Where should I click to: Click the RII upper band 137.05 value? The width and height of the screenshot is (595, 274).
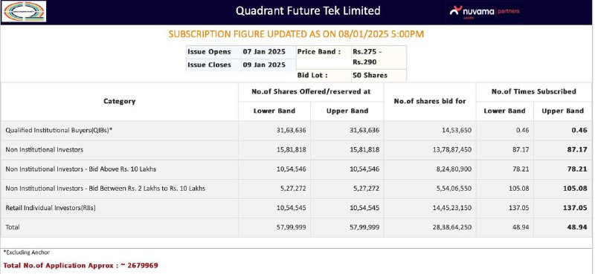(575, 208)
